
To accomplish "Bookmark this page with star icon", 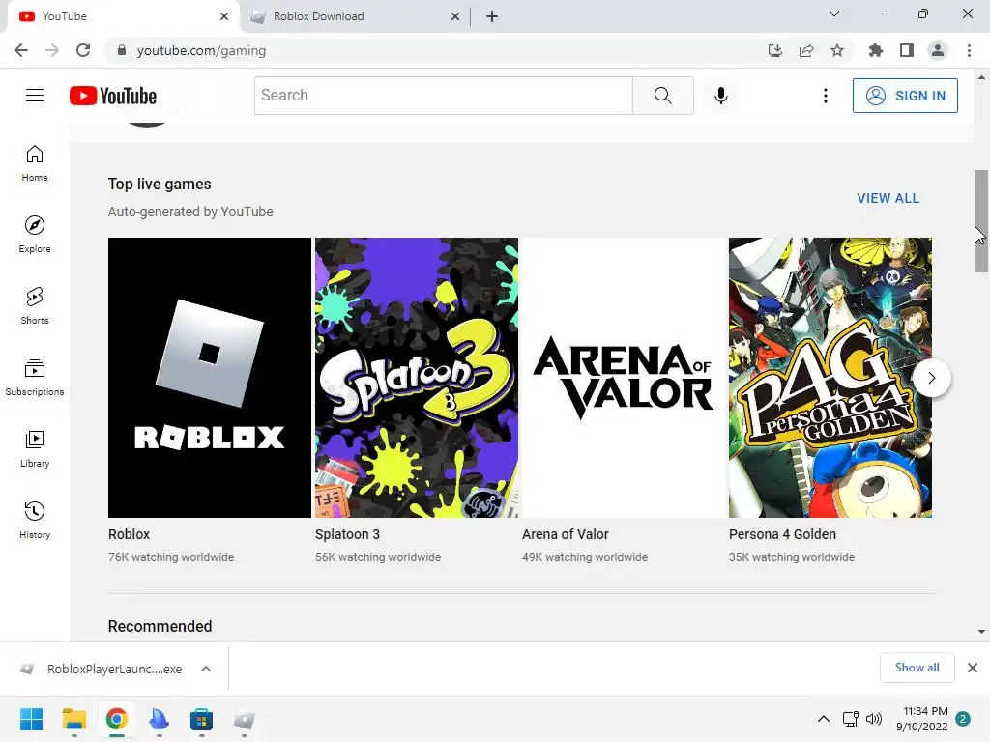I will 837,50.
